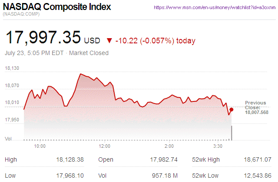Click the Vol label beside the chart
278x182 pixels.
point(7,138)
